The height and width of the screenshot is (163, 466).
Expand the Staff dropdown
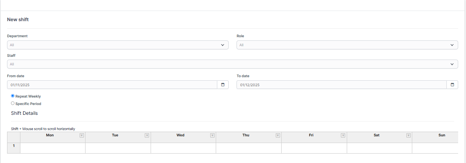point(232,64)
